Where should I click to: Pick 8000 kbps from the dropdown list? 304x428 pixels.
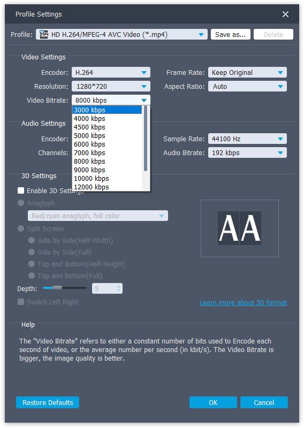[107, 162]
